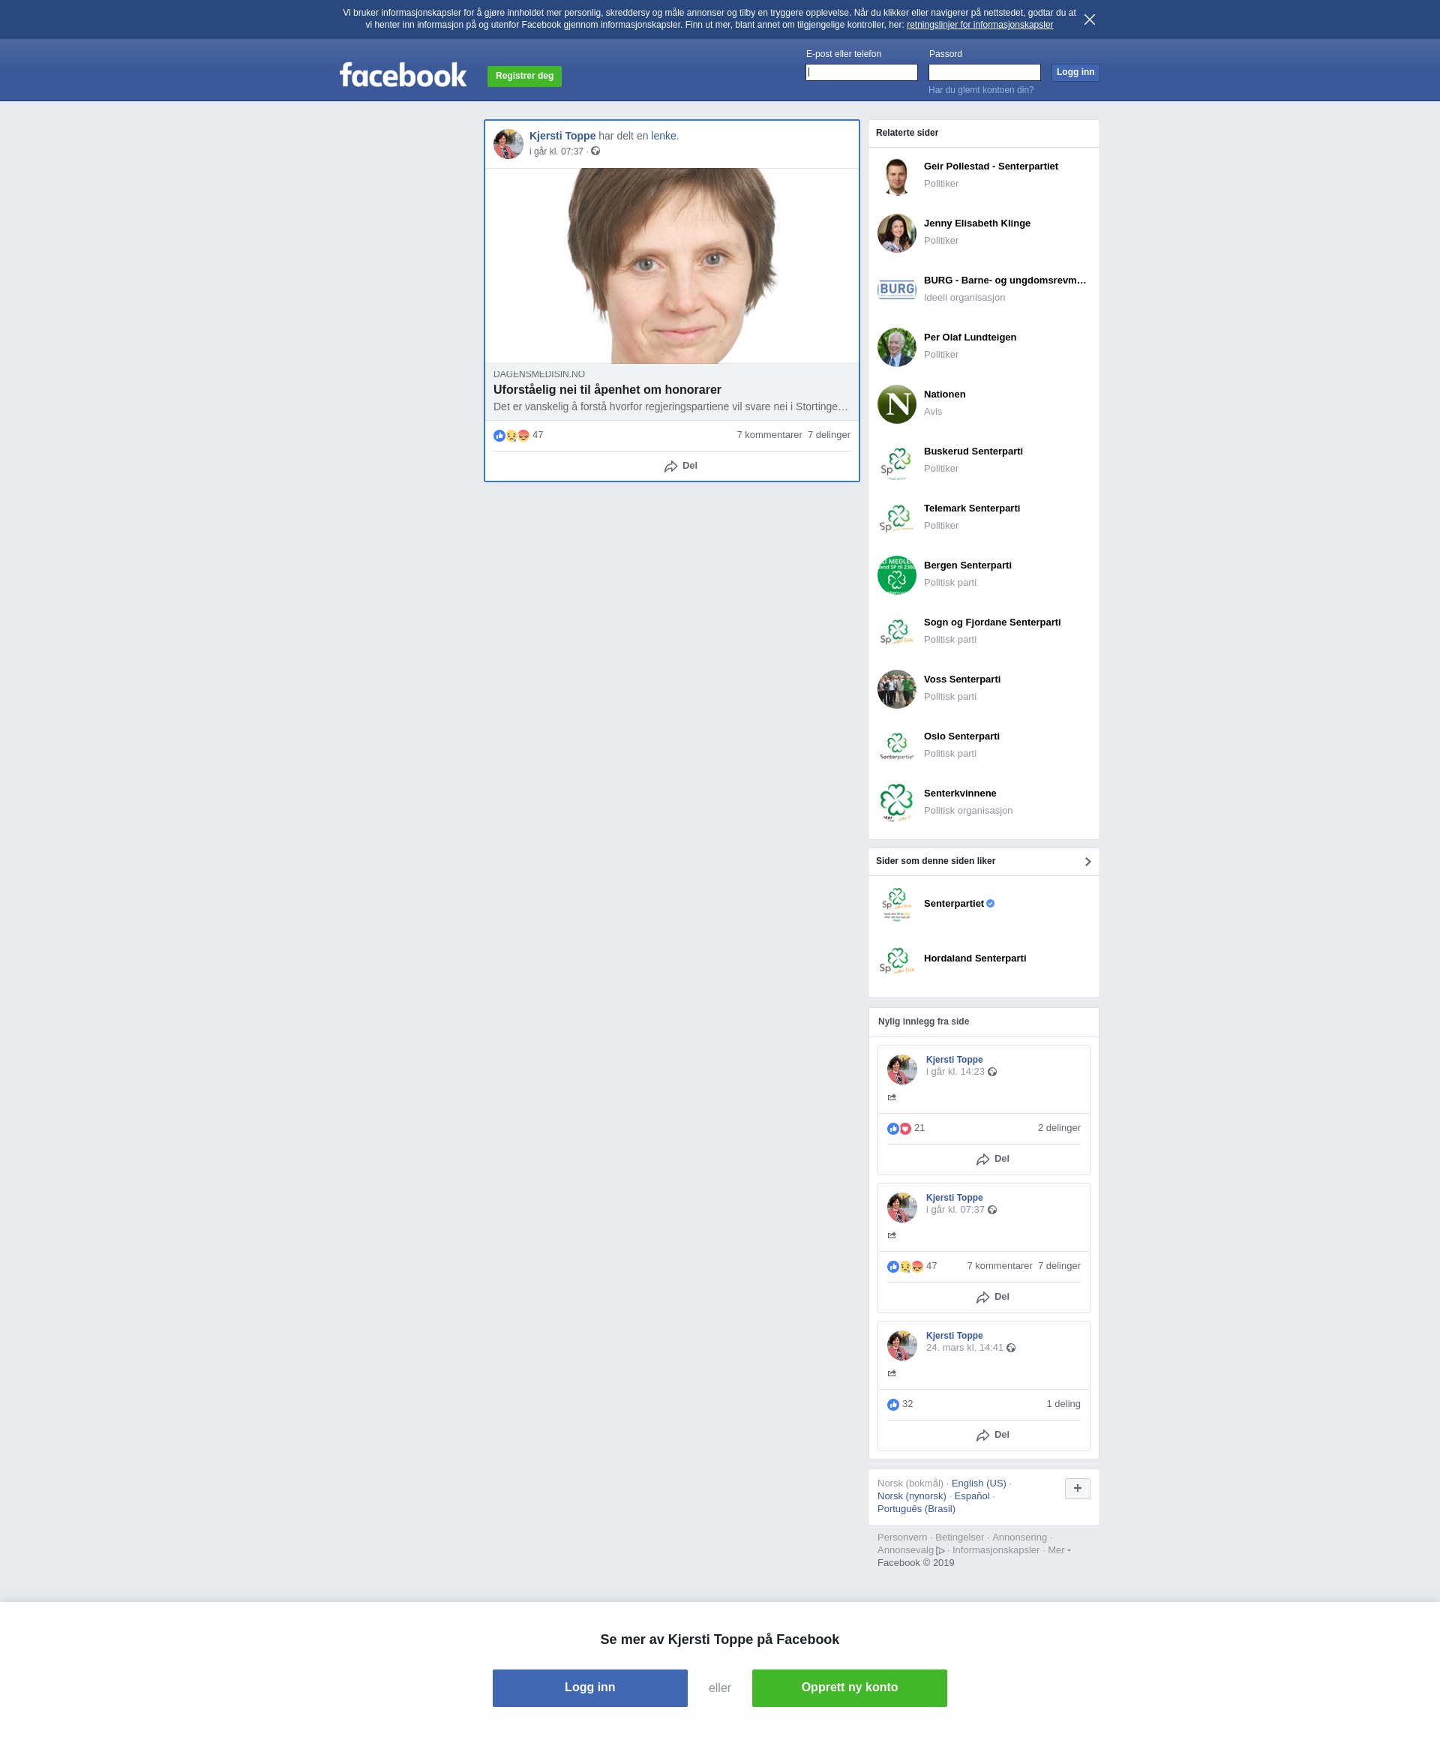Click Registrer deg button
This screenshot has height=1737, width=1440.
524,76
